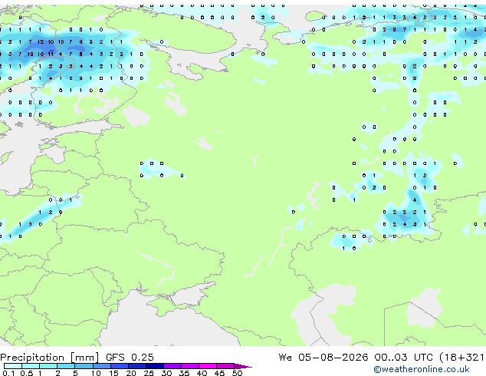Click the '(18+321' forecast run text
This screenshot has height=376, width=486.
(x=461, y=358)
